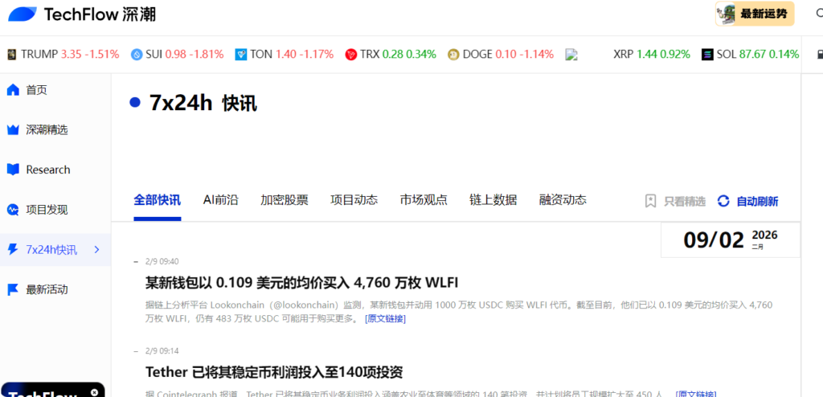The image size is (823, 397).
Task: Expand the 7x24h快讯 sidebar chevron
Action: (97, 250)
